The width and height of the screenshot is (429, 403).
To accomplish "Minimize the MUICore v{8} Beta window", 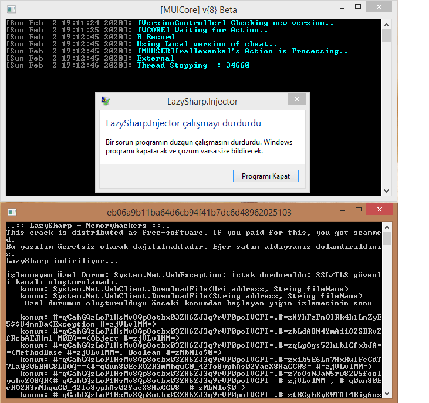I will [x=342, y=8].
